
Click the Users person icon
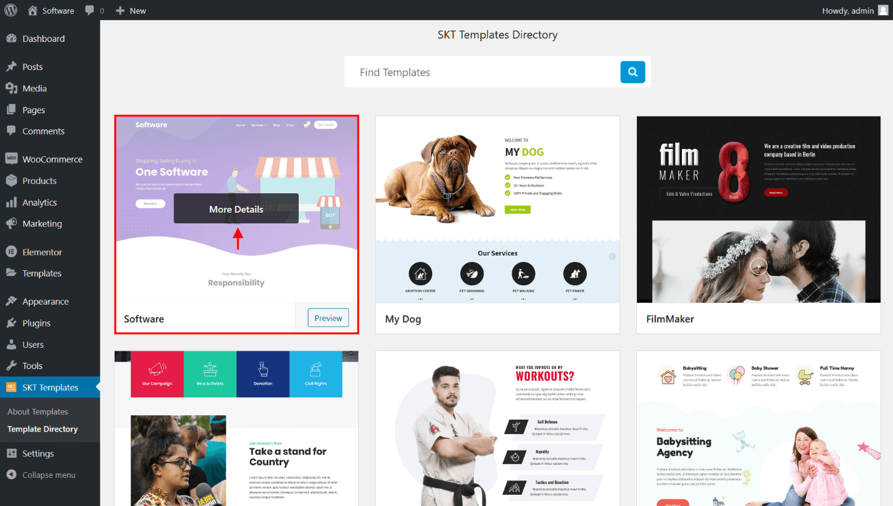point(11,345)
